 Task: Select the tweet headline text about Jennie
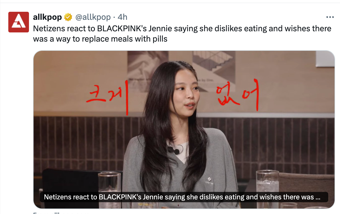[x=182, y=34]
